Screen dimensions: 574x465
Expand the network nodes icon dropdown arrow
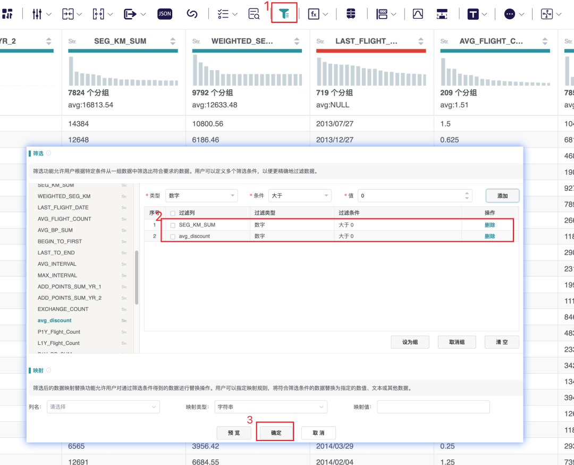pyautogui.click(x=559, y=14)
